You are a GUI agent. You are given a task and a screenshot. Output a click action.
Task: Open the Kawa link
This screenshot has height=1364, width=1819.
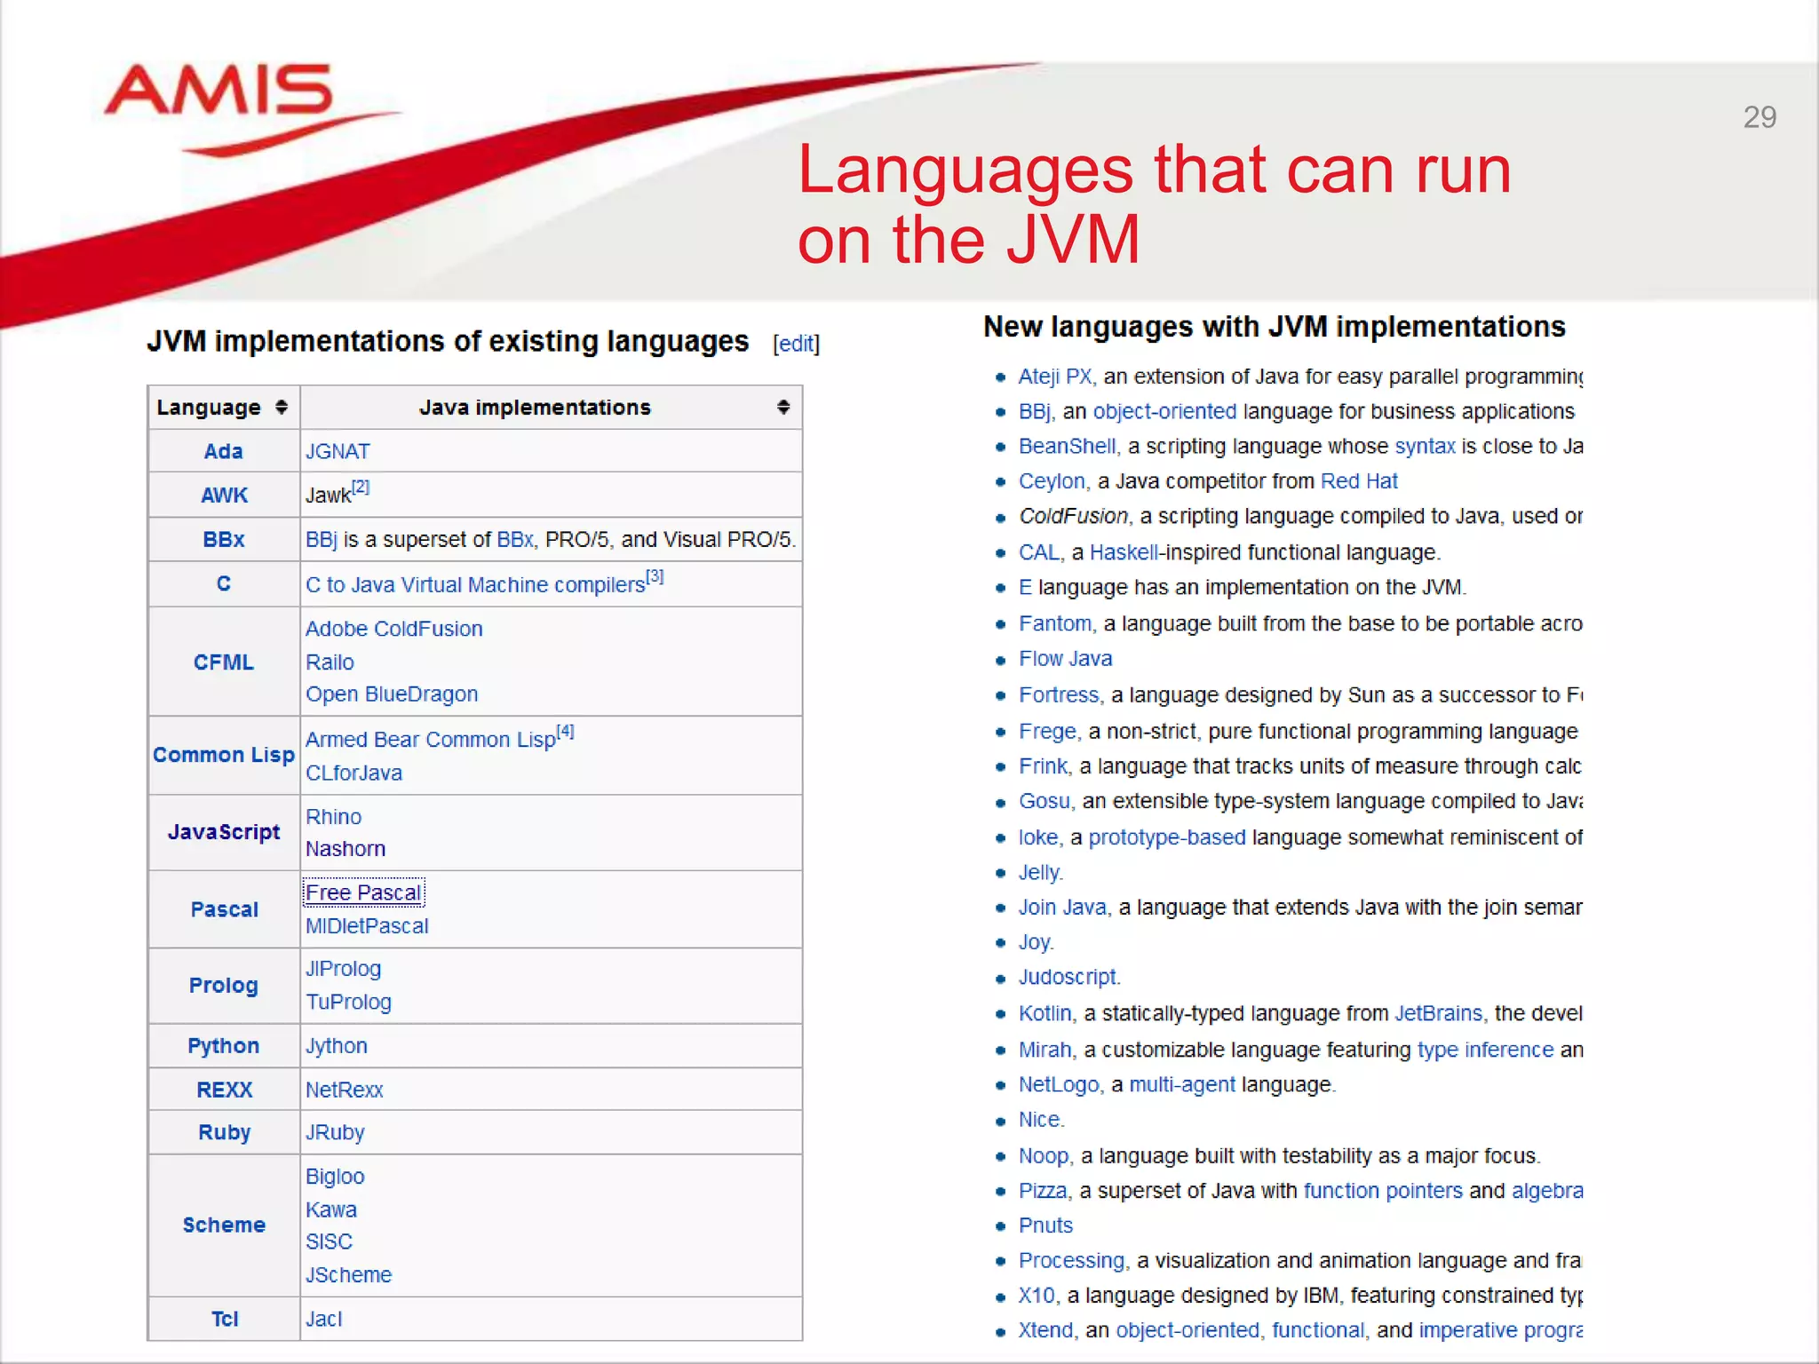(331, 1210)
